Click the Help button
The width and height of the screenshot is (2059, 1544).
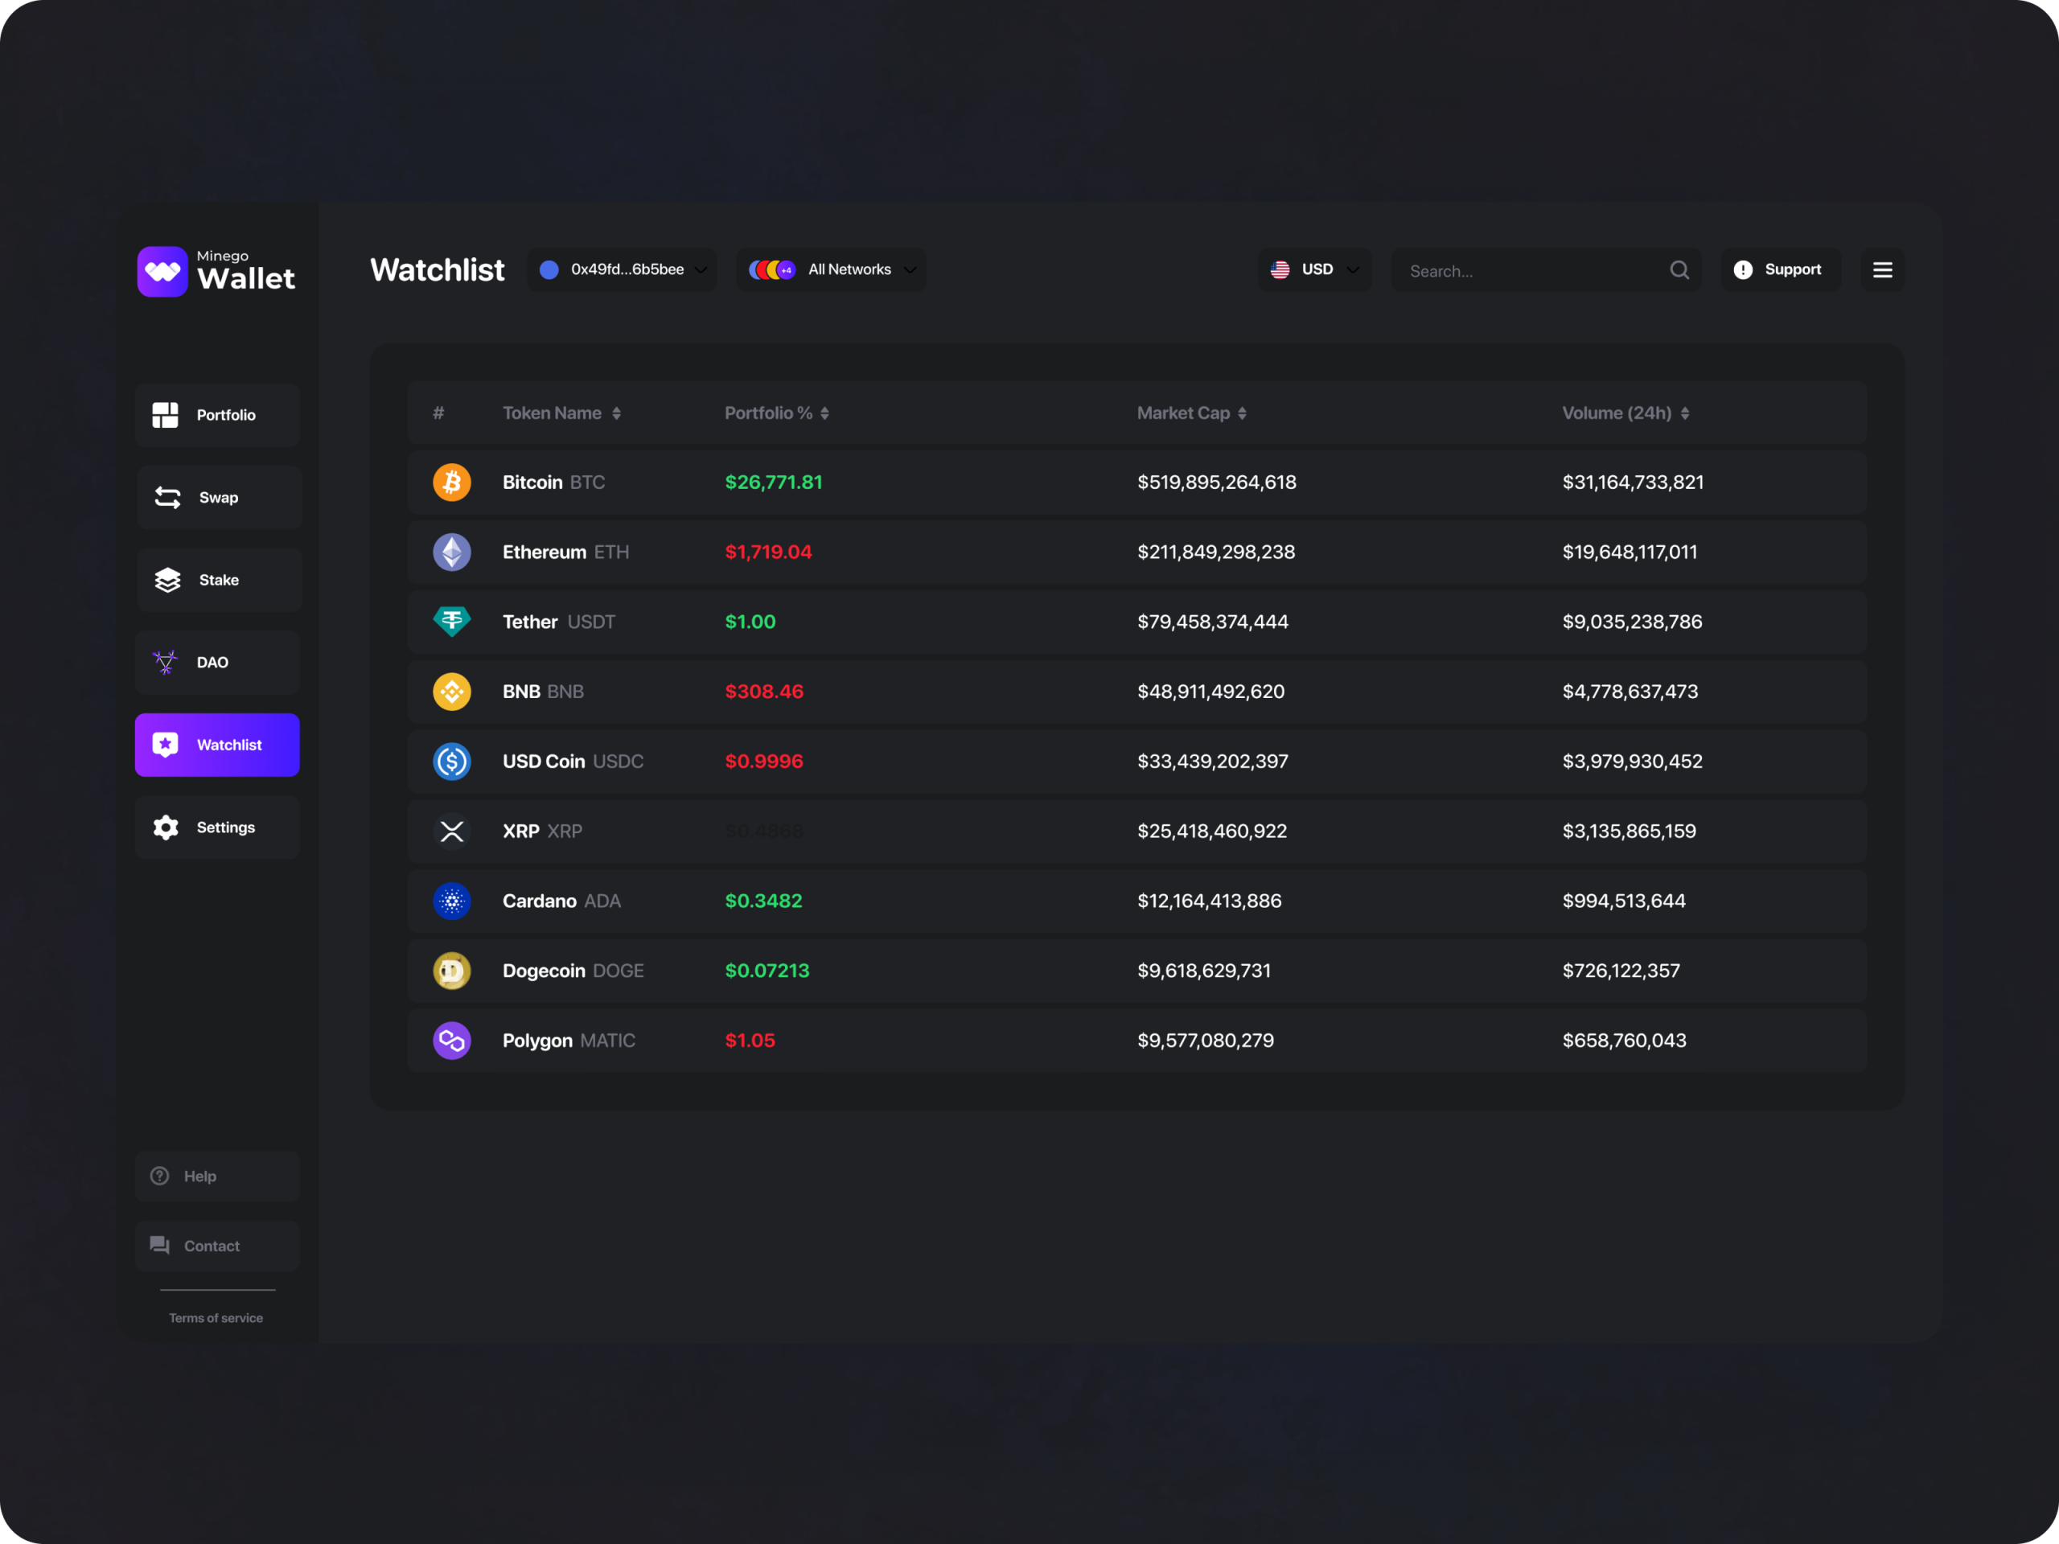217,1176
